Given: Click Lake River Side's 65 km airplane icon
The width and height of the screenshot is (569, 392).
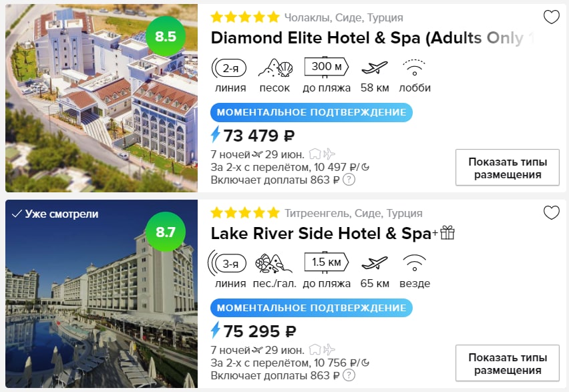Looking at the screenshot, I should (x=374, y=263).
